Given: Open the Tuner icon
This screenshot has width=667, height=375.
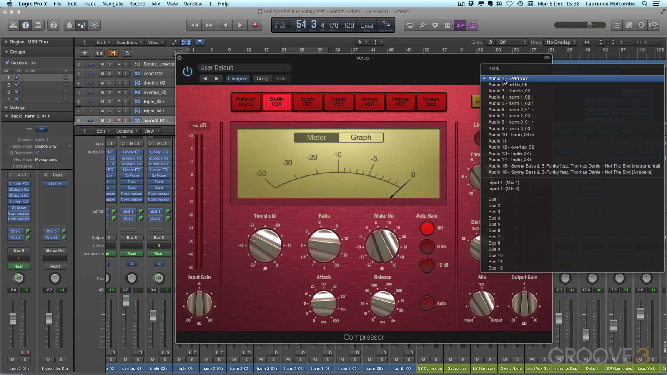Looking at the screenshot, I should 422,25.
